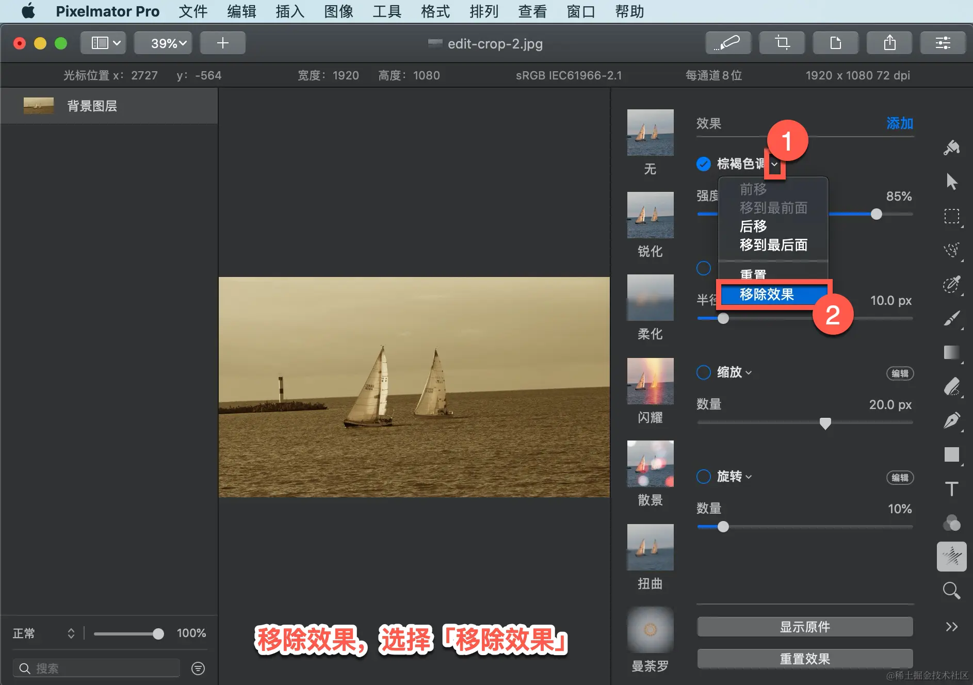The width and height of the screenshot is (973, 685).
Task: Open the 帮助 menu
Action: (x=629, y=11)
